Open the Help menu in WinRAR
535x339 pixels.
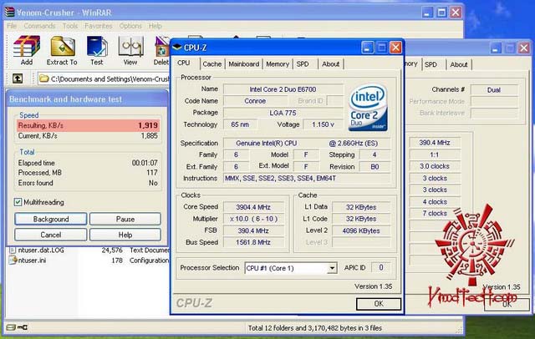click(155, 26)
